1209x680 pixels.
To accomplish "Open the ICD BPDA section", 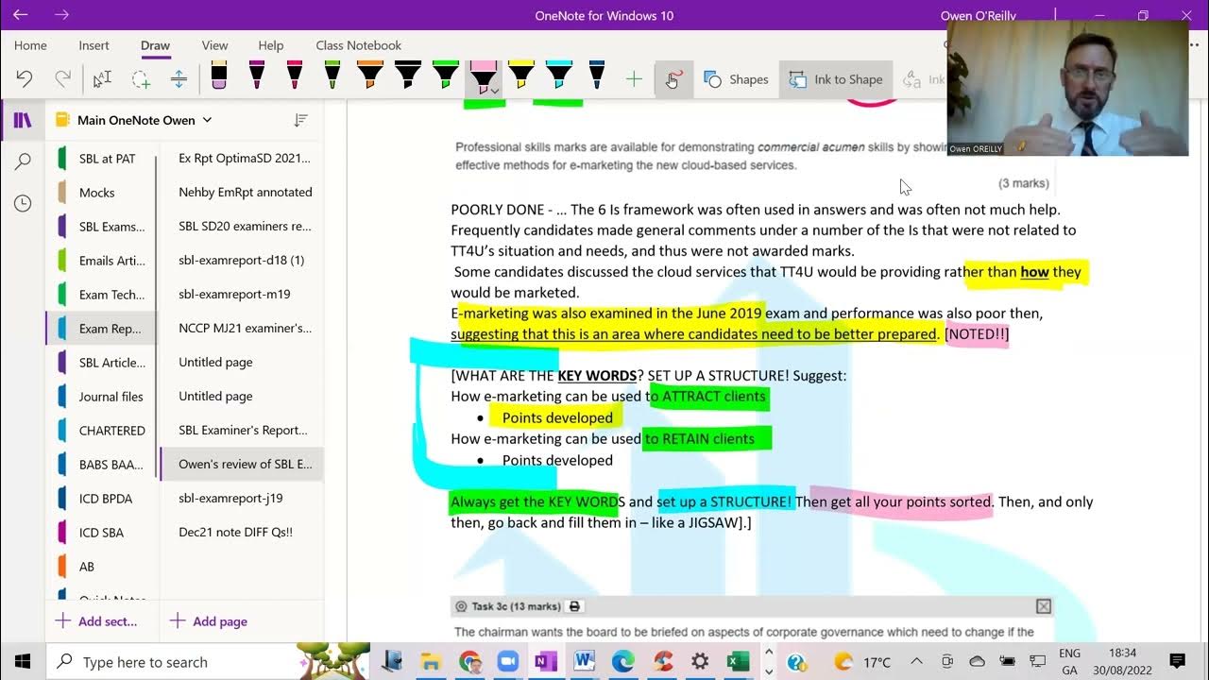I will click(100, 499).
